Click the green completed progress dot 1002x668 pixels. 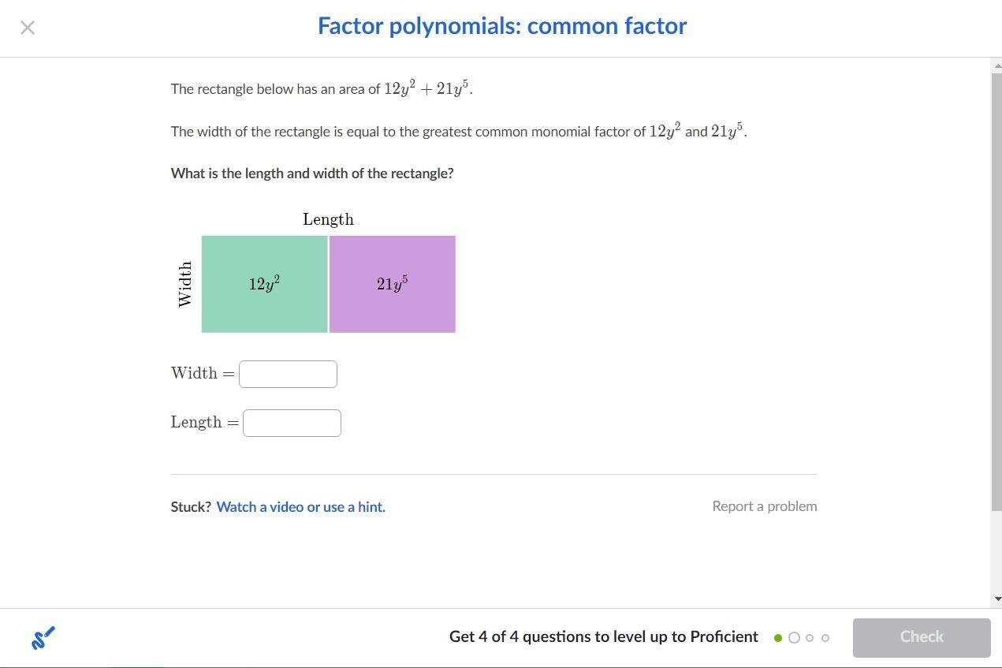778,638
